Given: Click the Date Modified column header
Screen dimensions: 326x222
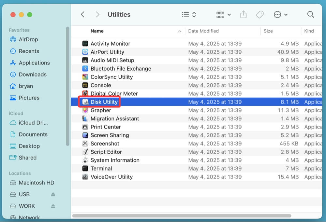Looking at the screenshot, I should [x=203, y=31].
